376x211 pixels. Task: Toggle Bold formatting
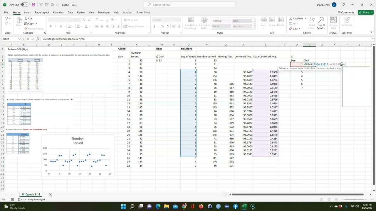(51, 26)
